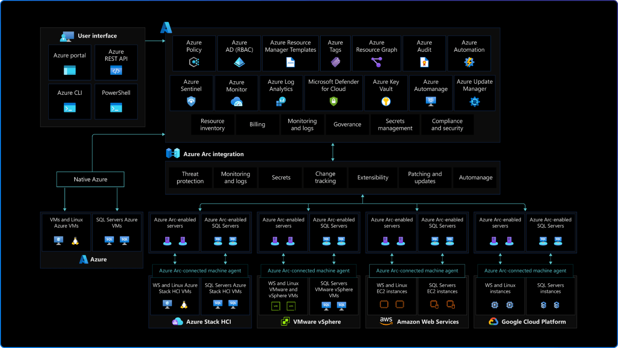Click the Linux penguin in VMs and Linux Azure VMs
Image resolution: width=618 pixels, height=348 pixels.
click(75, 240)
